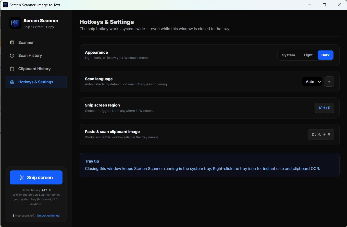This screenshot has width=347, height=227.
Task: Open the Auto scan language dropdown
Action: tap(312, 82)
